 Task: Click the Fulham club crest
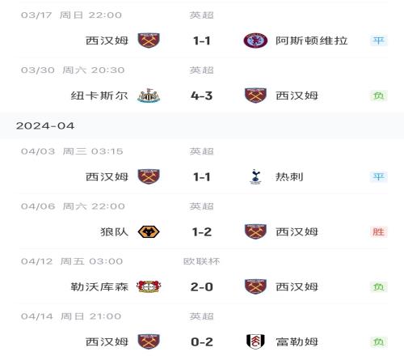pyautogui.click(x=255, y=341)
